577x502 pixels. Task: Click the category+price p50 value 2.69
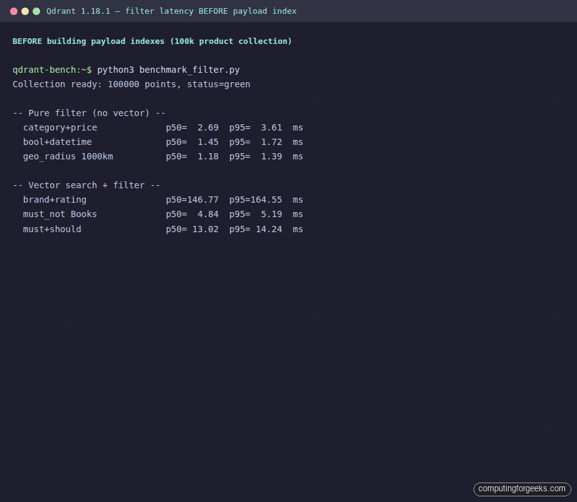208,127
